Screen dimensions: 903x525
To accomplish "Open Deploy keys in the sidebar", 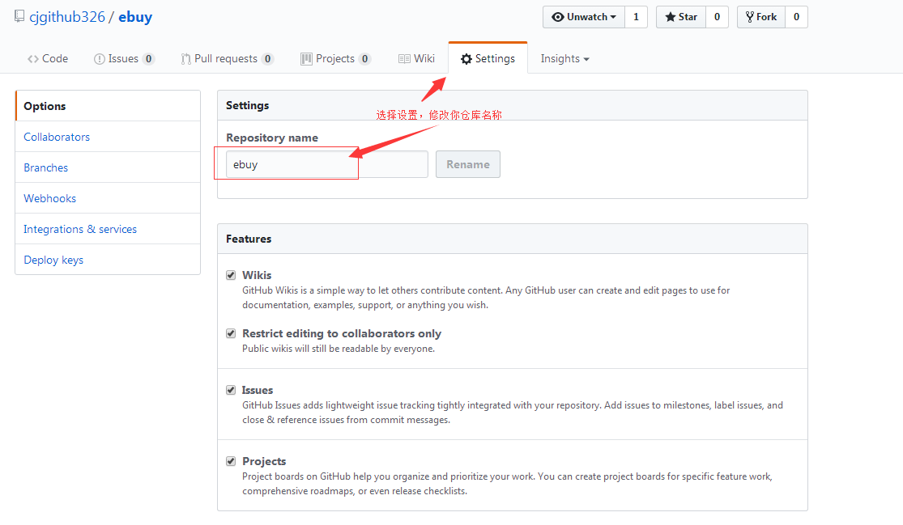I will [109, 260].
